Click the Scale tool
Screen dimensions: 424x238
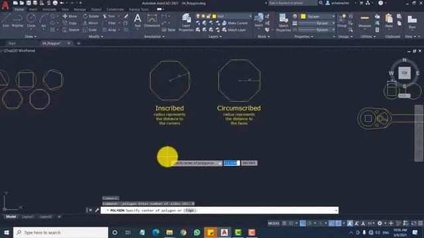click(90, 30)
